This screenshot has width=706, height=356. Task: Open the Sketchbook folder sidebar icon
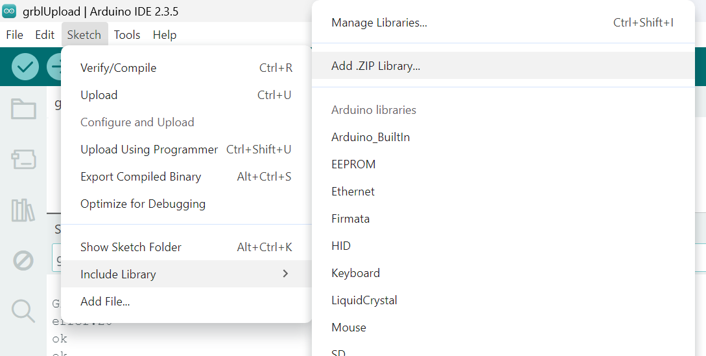pos(23,109)
